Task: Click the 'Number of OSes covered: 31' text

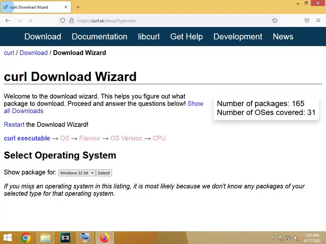Action: tap(266, 112)
